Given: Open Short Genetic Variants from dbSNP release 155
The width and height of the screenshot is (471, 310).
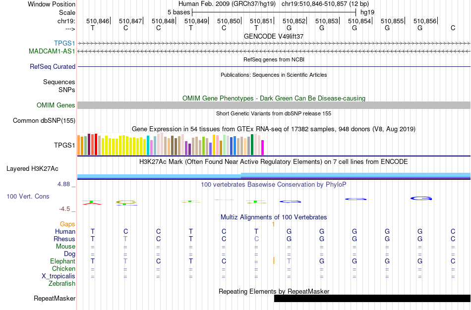Looking at the screenshot, I should pyautogui.click(x=274, y=113).
